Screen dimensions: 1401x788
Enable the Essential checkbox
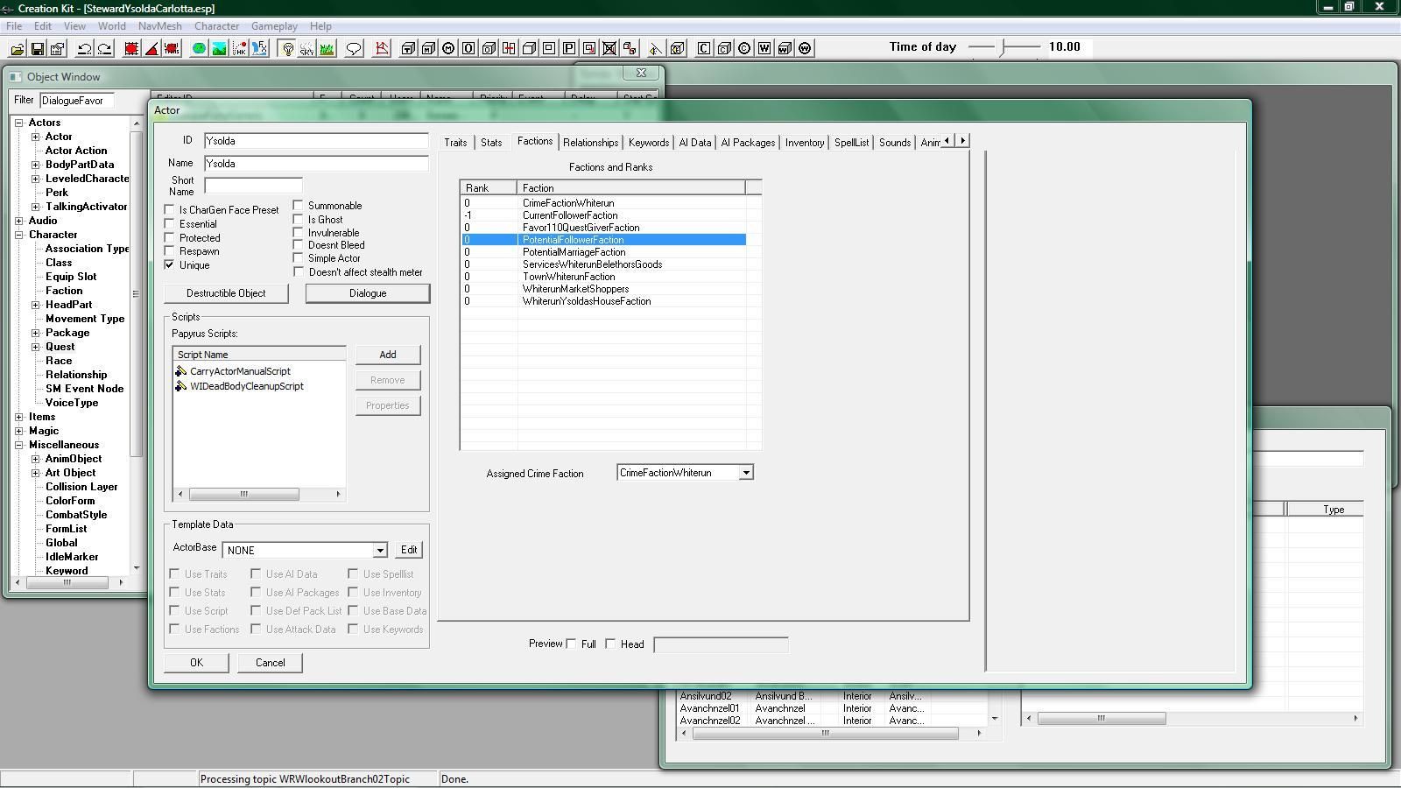(169, 224)
